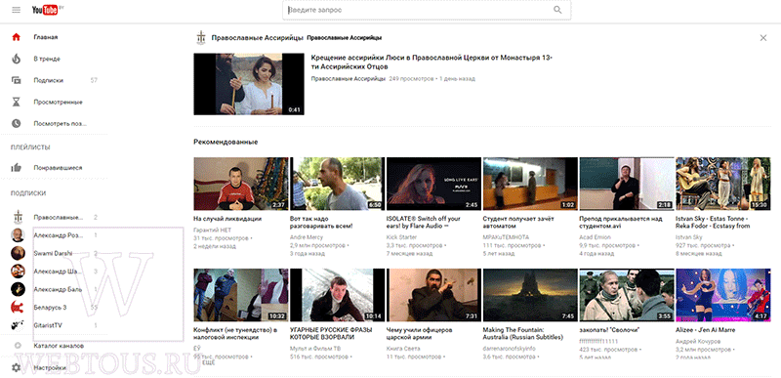
Task: Play Конфликт в налоговой инспекции thumbnail
Action: click(240, 295)
